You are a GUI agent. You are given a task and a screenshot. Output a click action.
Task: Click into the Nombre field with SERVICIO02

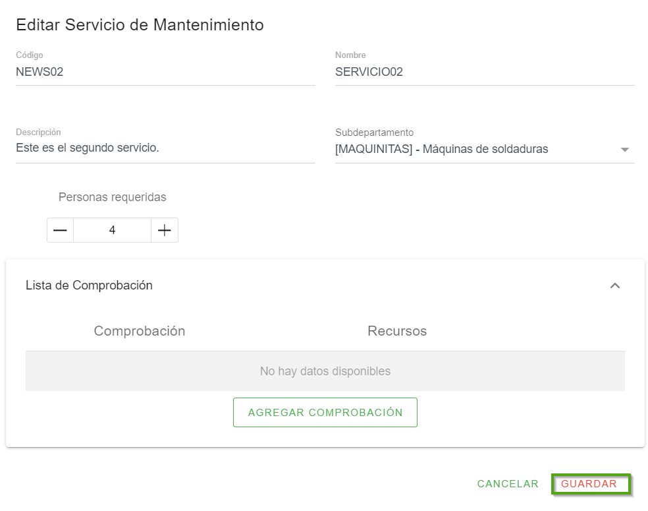[x=484, y=73]
